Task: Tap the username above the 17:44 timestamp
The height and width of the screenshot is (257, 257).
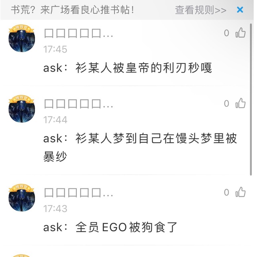Action: pos(78,105)
